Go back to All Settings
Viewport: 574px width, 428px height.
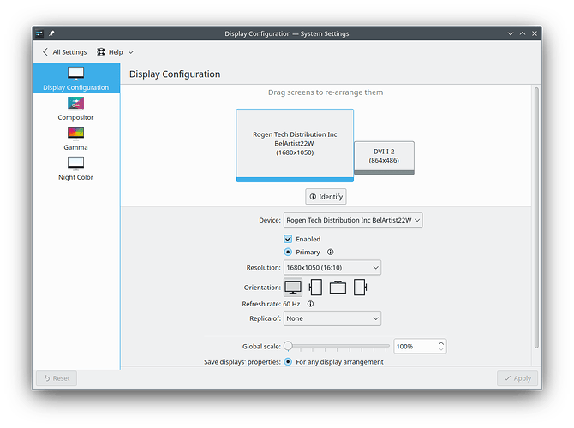pos(63,52)
